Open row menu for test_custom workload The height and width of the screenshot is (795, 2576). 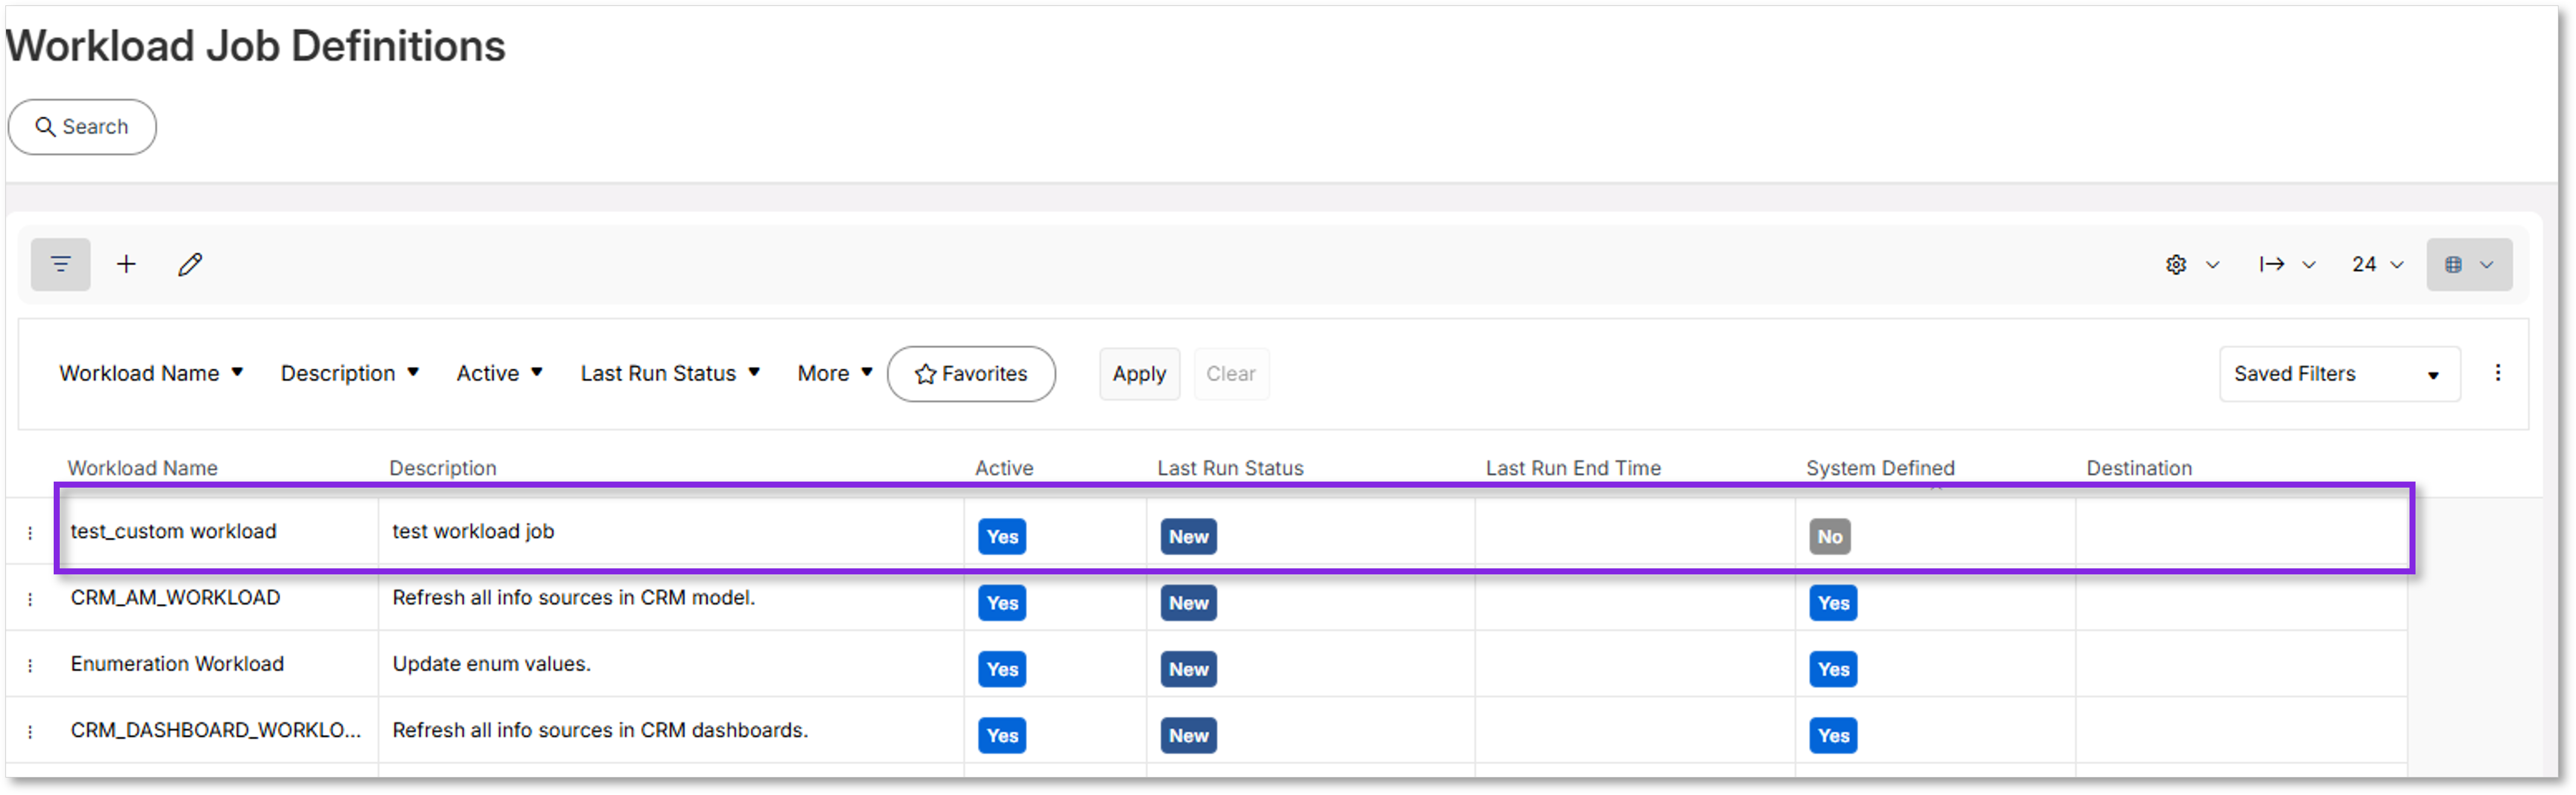coord(30,533)
